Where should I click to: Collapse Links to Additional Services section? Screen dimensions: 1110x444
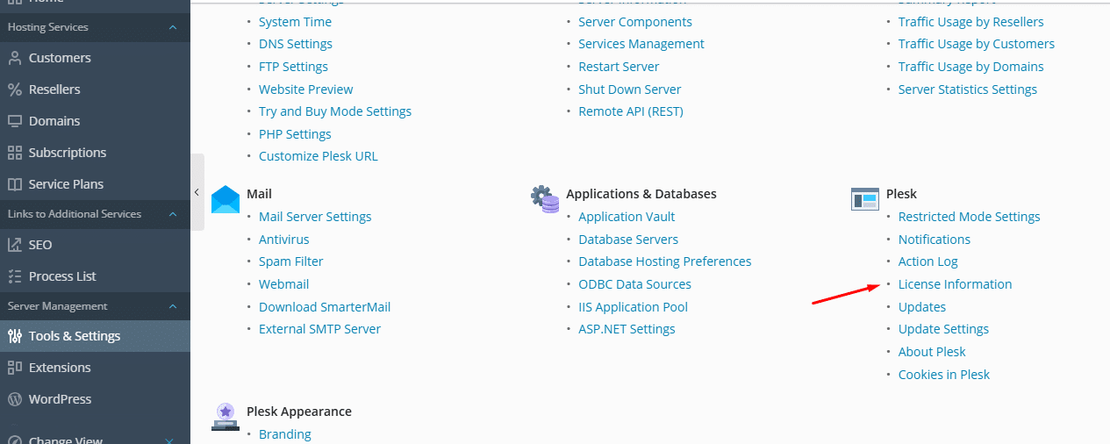173,214
